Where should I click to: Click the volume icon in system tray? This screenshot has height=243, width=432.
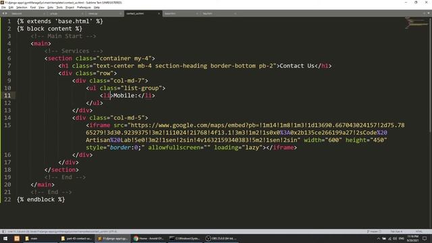[395, 238]
